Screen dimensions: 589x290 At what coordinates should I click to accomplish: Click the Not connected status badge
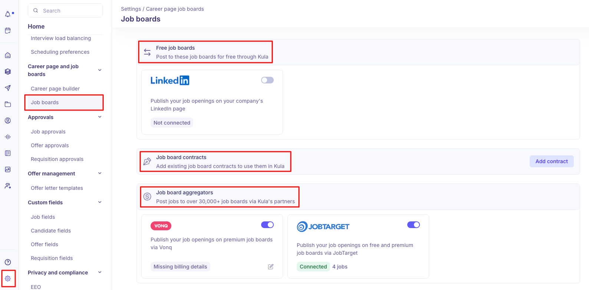click(x=172, y=123)
